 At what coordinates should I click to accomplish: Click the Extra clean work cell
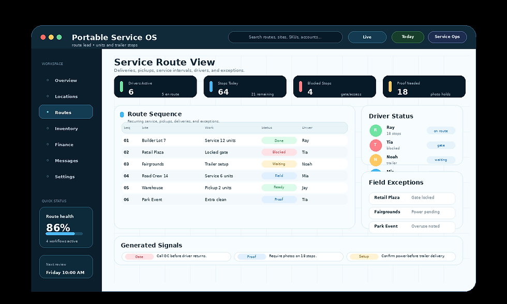pyautogui.click(x=216, y=200)
